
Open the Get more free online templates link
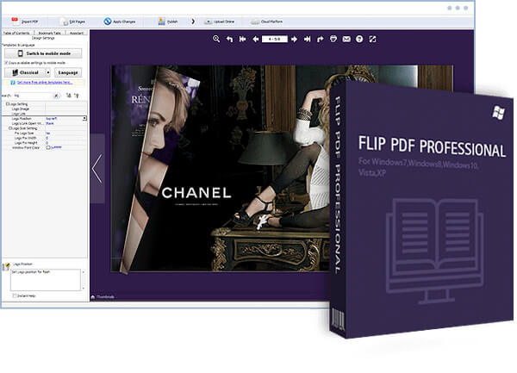pos(45,83)
